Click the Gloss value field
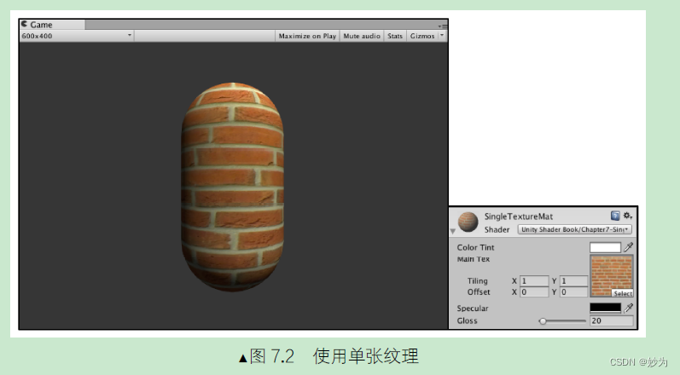This screenshot has height=375, width=680. point(612,320)
